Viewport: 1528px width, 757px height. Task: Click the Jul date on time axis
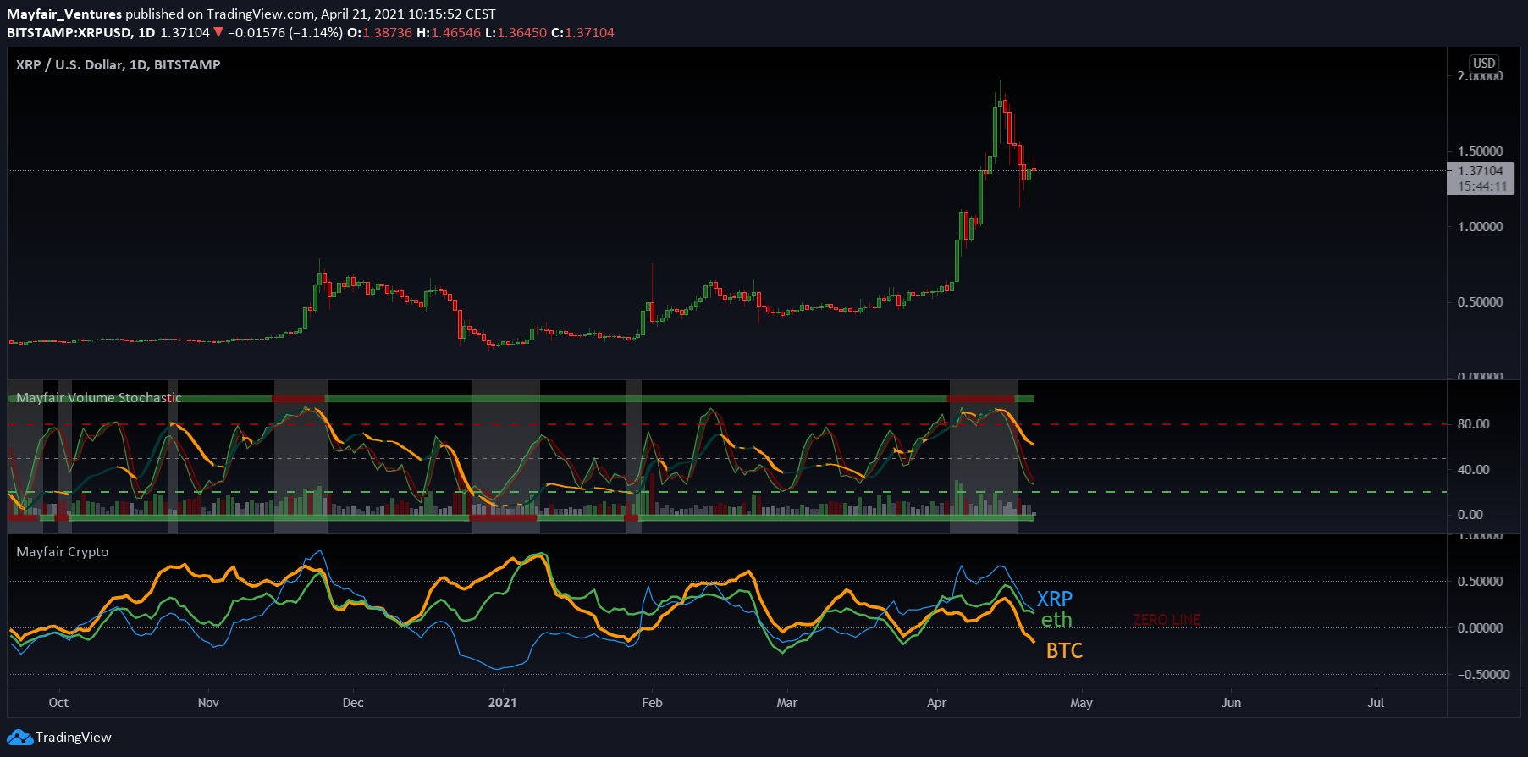tap(1376, 703)
